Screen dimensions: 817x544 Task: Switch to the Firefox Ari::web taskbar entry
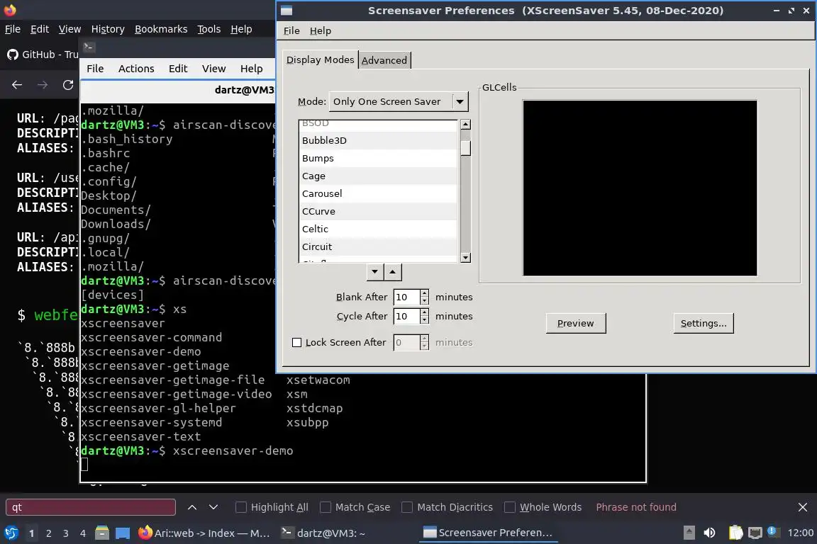tap(204, 533)
